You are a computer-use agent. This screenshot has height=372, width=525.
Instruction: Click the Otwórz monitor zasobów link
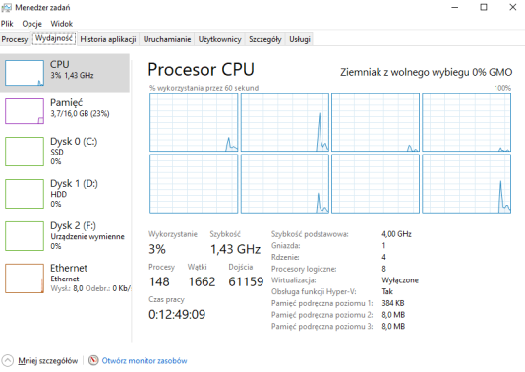tap(145, 361)
